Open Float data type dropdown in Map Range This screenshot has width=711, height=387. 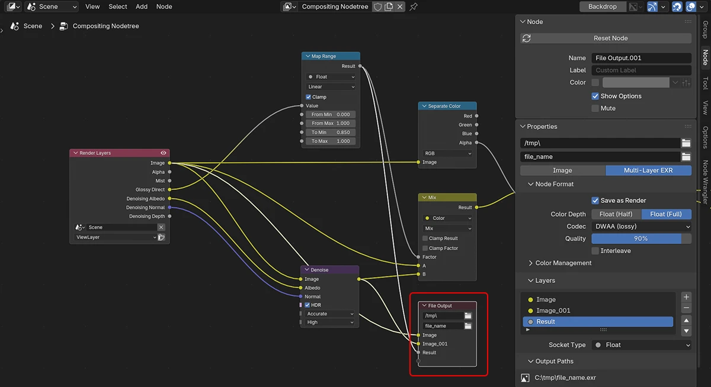click(x=331, y=77)
